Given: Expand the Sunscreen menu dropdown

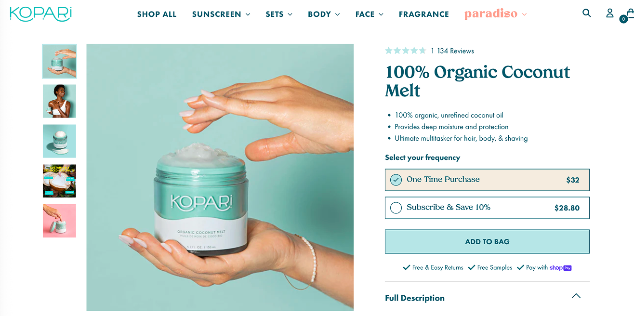Looking at the screenshot, I should click(221, 14).
